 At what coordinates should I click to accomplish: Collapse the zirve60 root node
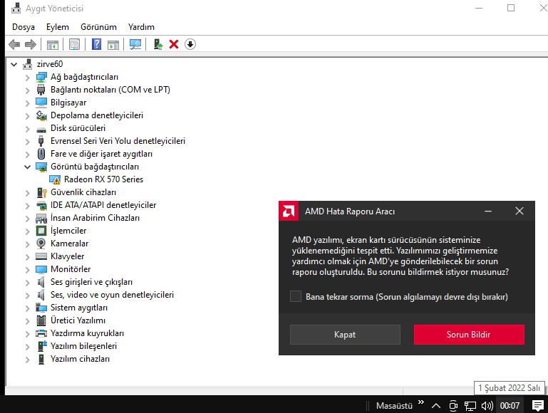tap(14, 64)
